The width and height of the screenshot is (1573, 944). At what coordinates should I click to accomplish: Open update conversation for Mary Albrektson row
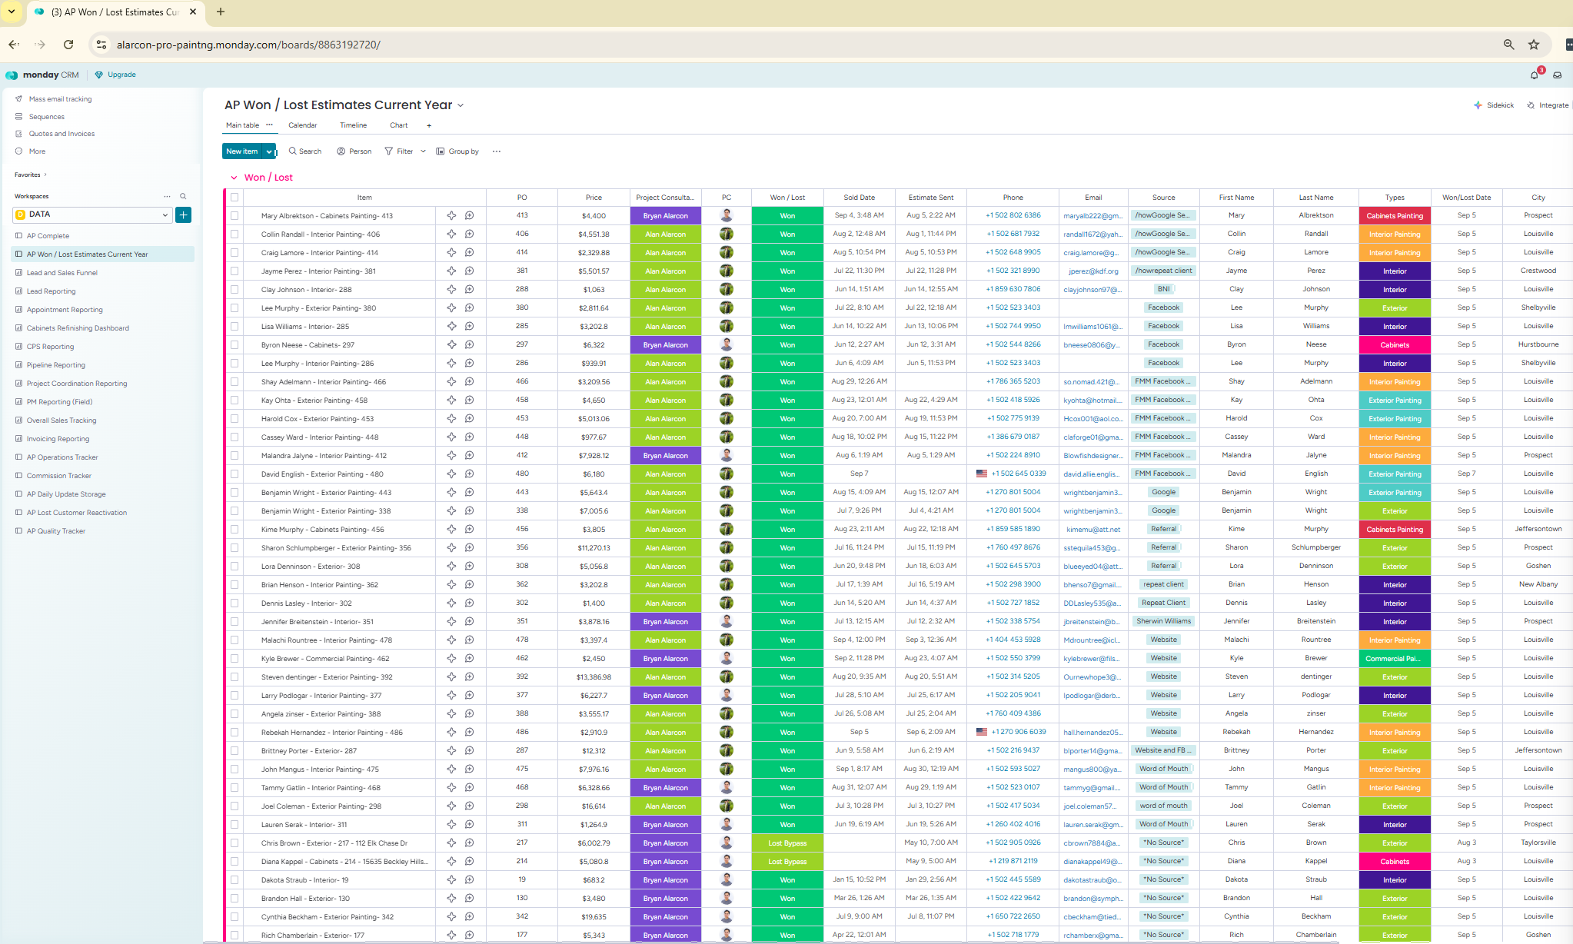[x=469, y=216]
